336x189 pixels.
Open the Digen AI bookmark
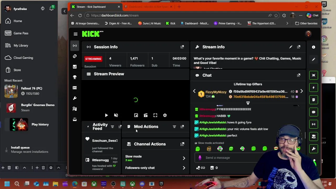[x=118, y=23]
